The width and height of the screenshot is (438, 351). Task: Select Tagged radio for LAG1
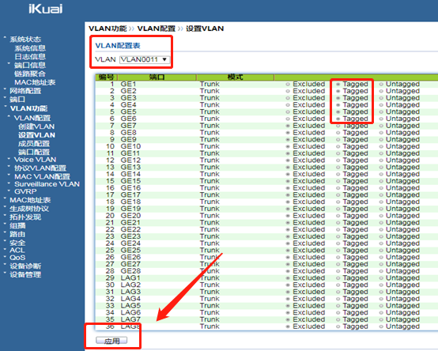point(338,277)
